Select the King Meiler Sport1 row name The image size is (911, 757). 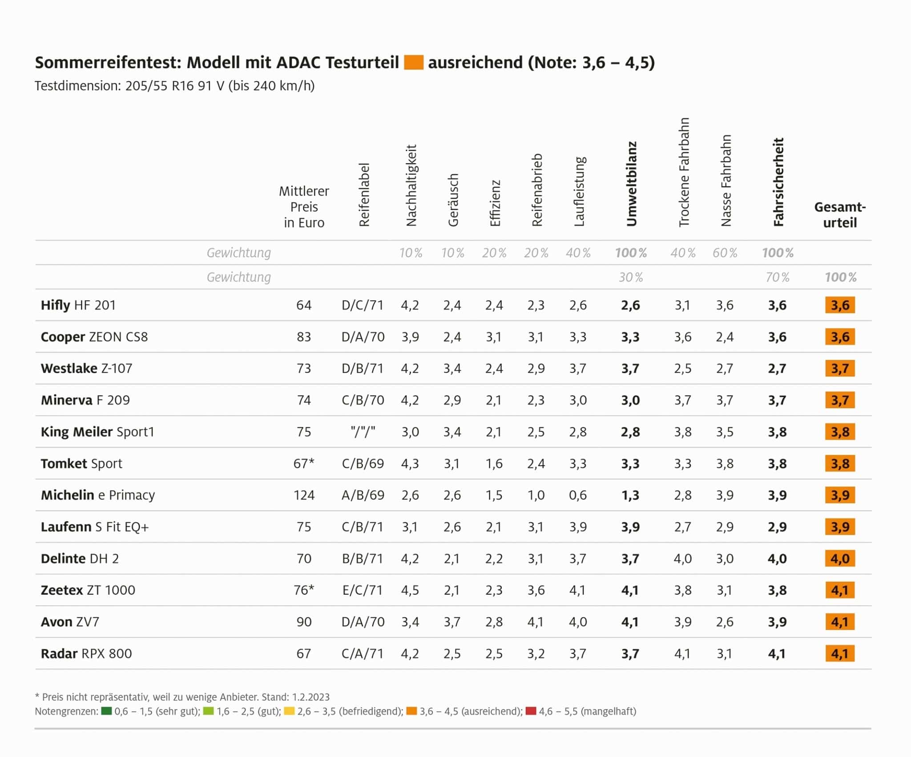97,432
